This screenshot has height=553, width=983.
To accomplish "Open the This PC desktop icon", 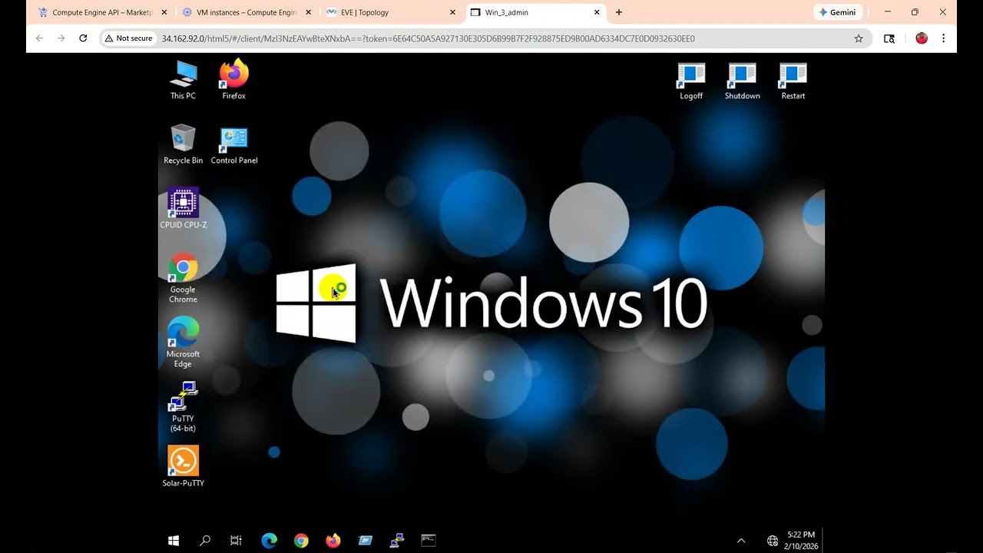I will [x=183, y=81].
